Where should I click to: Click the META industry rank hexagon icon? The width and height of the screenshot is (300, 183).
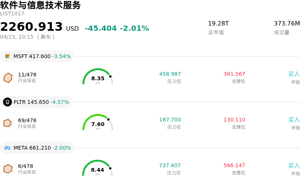[8, 169]
